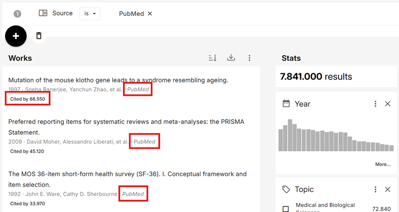The height and width of the screenshot is (212, 399).
Task: Open the sort works icon
Action: tap(213, 58)
